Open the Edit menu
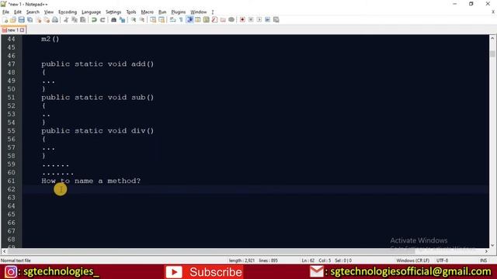The image size is (497, 279). click(17, 12)
